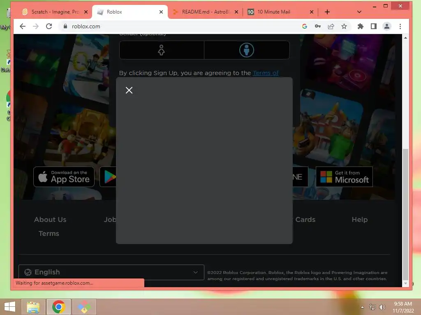Show hidden system tray icons
This screenshot has width=421, height=315.
click(x=362, y=307)
